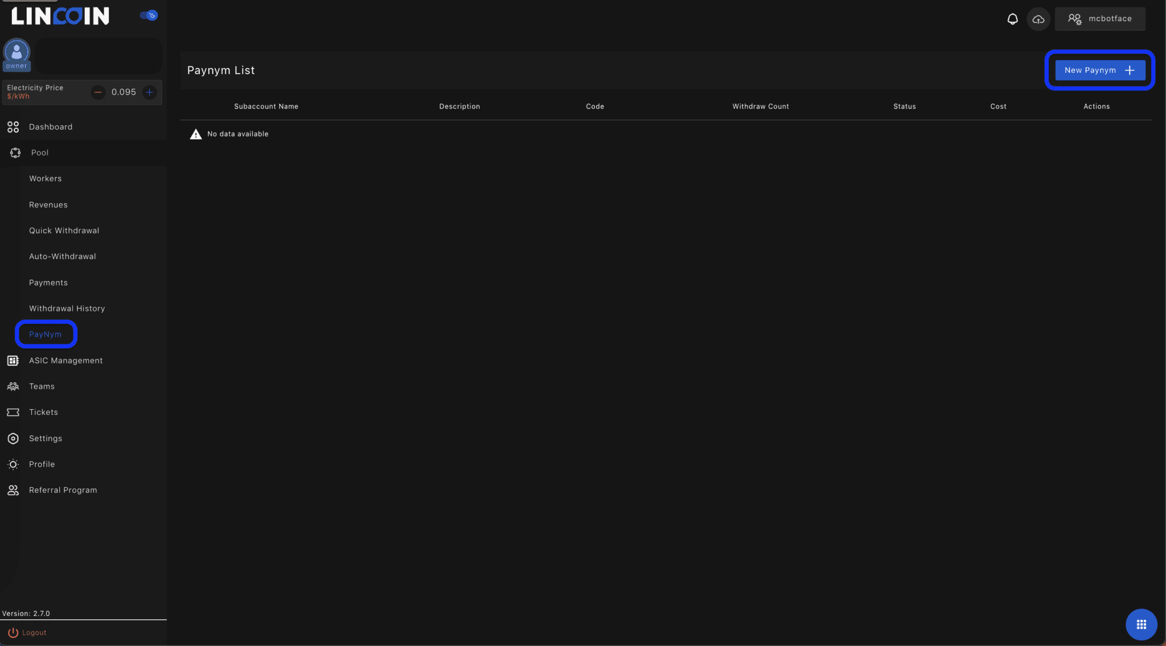Select PayNym in the sidebar
This screenshot has height=646, width=1166.
tap(46, 334)
